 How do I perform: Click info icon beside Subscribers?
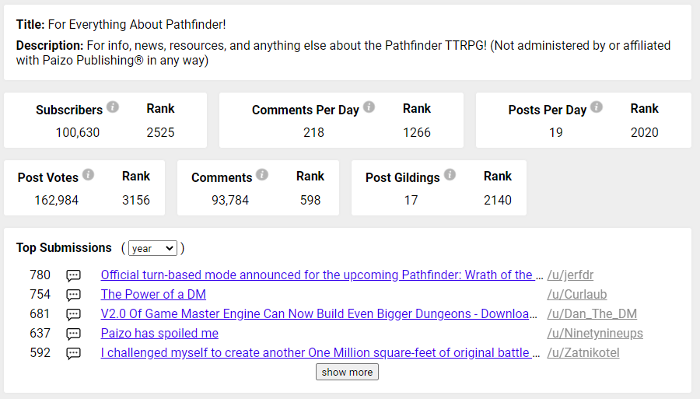tap(113, 107)
